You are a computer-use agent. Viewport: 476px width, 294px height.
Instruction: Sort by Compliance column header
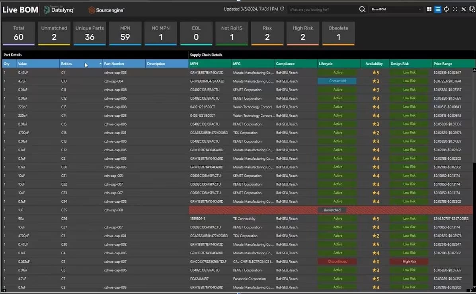click(x=296, y=64)
